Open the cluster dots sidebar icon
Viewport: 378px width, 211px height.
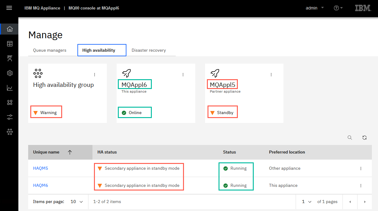[10, 132]
